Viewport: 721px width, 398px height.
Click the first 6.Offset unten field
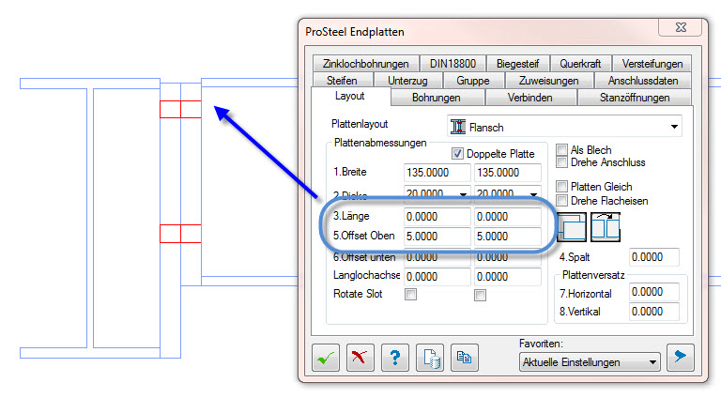click(x=437, y=257)
